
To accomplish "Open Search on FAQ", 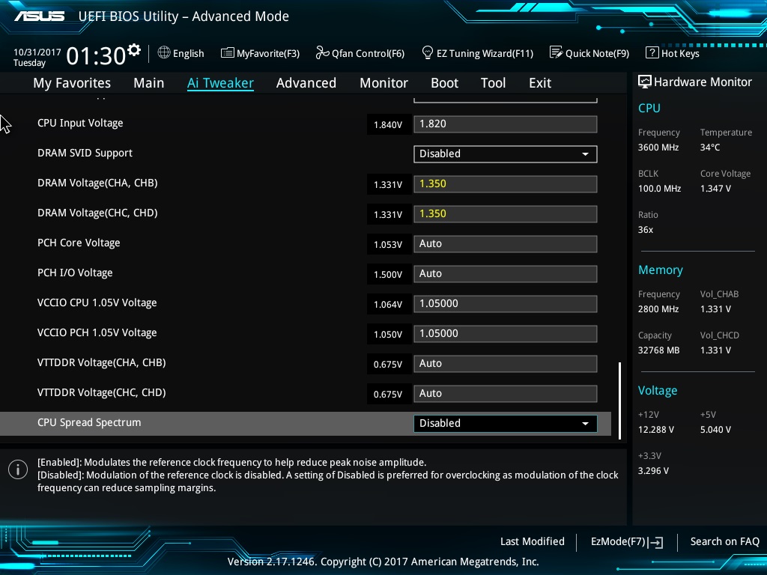I will pos(724,541).
